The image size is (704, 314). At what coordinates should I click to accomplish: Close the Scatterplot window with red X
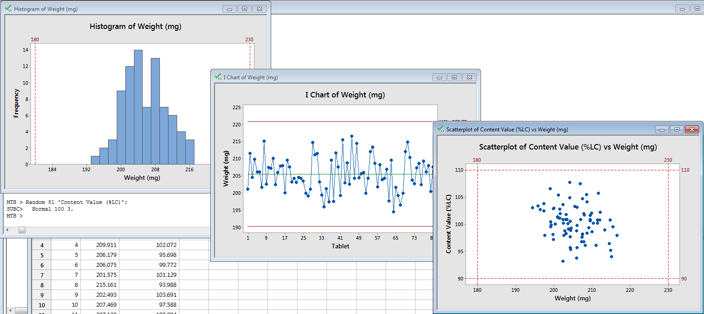click(692, 129)
